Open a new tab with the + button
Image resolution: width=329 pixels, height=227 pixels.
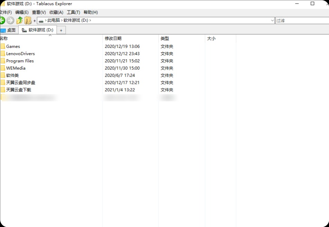pos(61,30)
